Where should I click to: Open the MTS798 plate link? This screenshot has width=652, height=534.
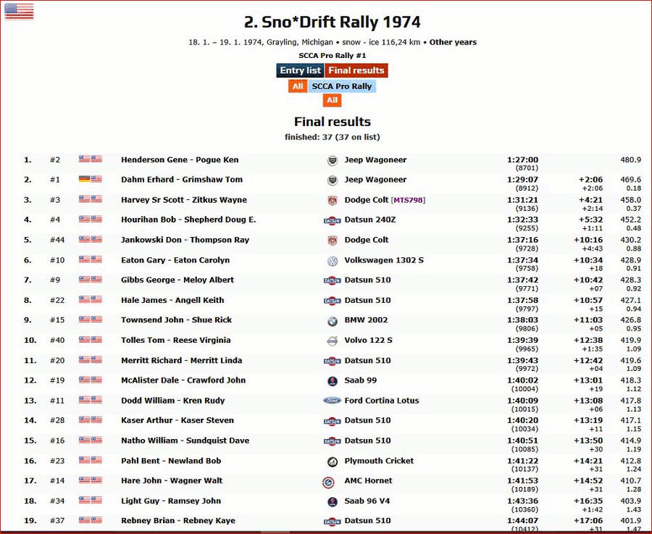409,200
